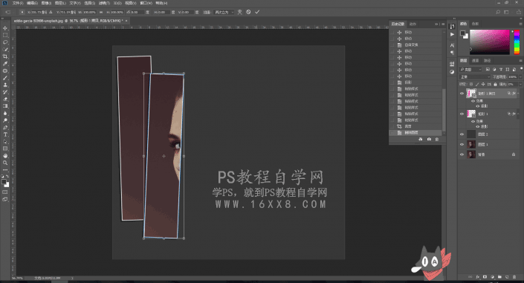Image resolution: width=524 pixels, height=283 pixels.
Task: Open the Layers panel menu
Action: 521,60
